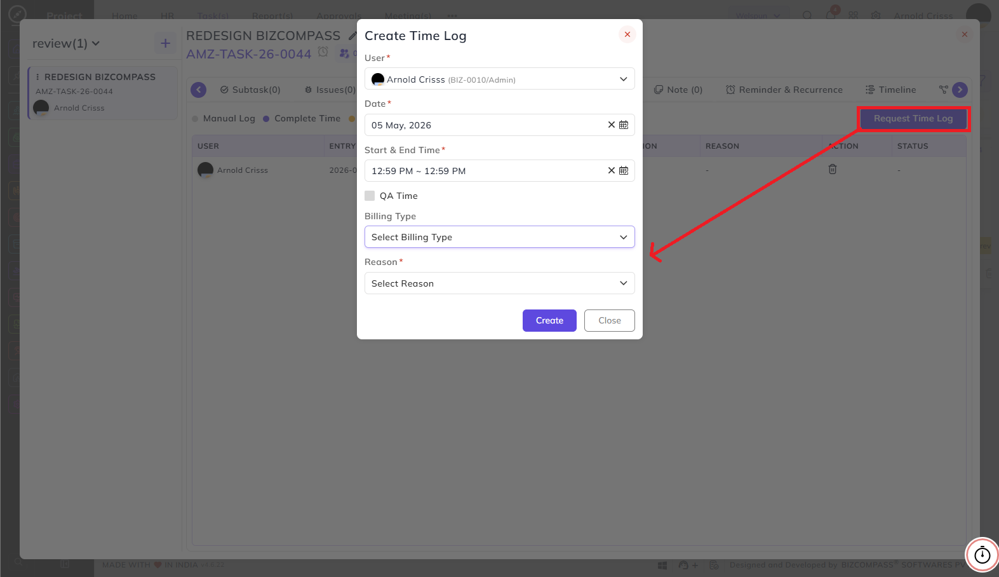Click the Request Time Log button
This screenshot has height=577, width=999.
913,119
